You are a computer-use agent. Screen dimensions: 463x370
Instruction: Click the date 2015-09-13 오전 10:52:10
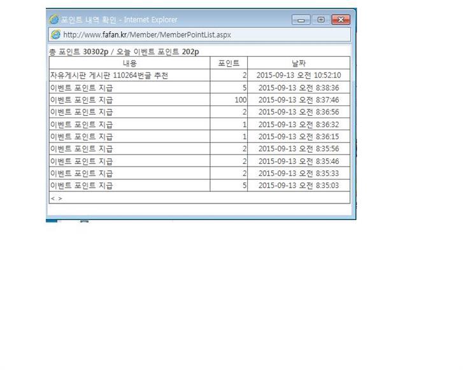[x=299, y=76]
